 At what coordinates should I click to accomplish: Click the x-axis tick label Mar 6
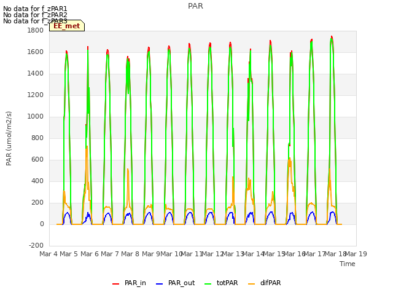[x=90, y=254]
